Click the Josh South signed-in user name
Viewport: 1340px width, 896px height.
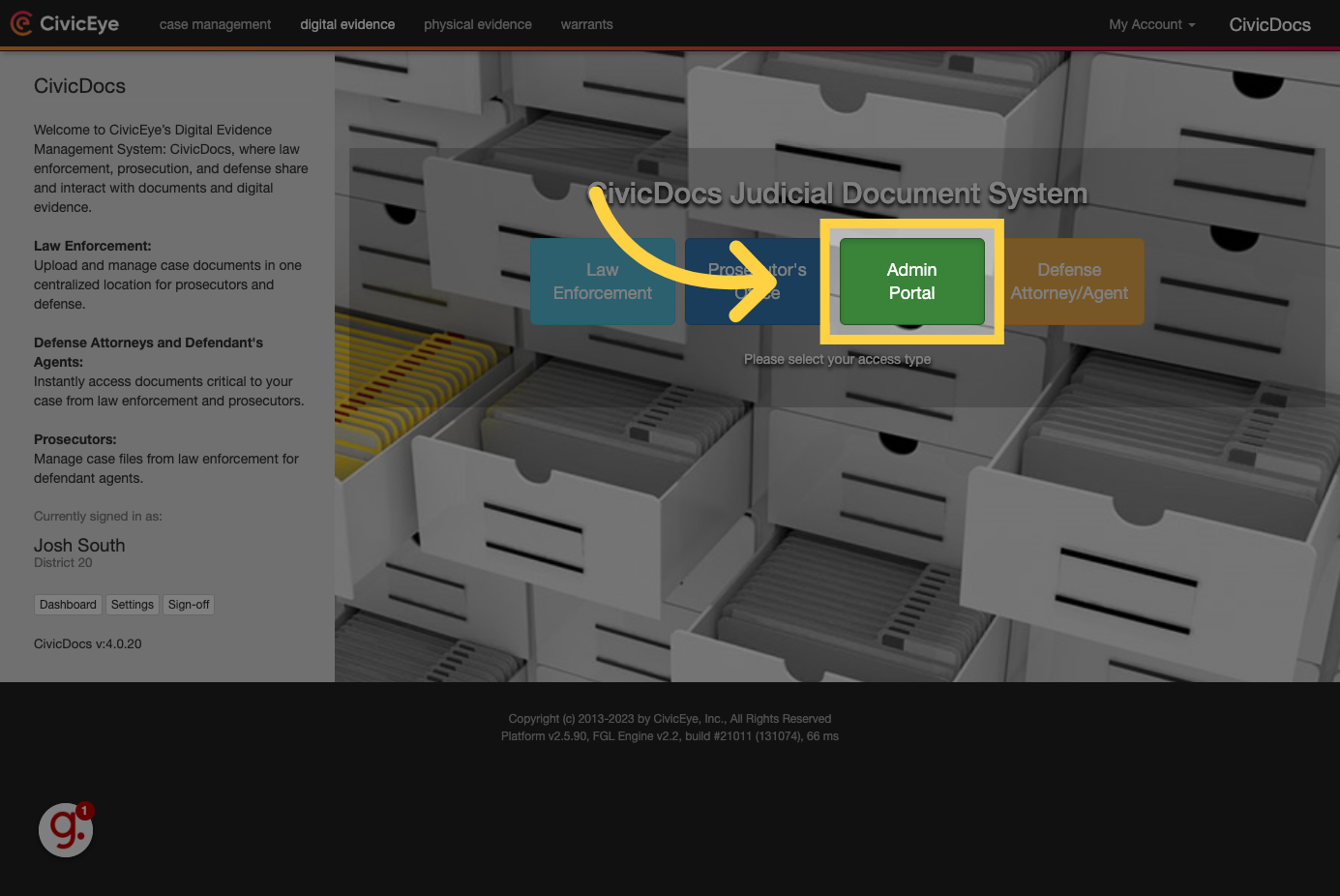79,545
